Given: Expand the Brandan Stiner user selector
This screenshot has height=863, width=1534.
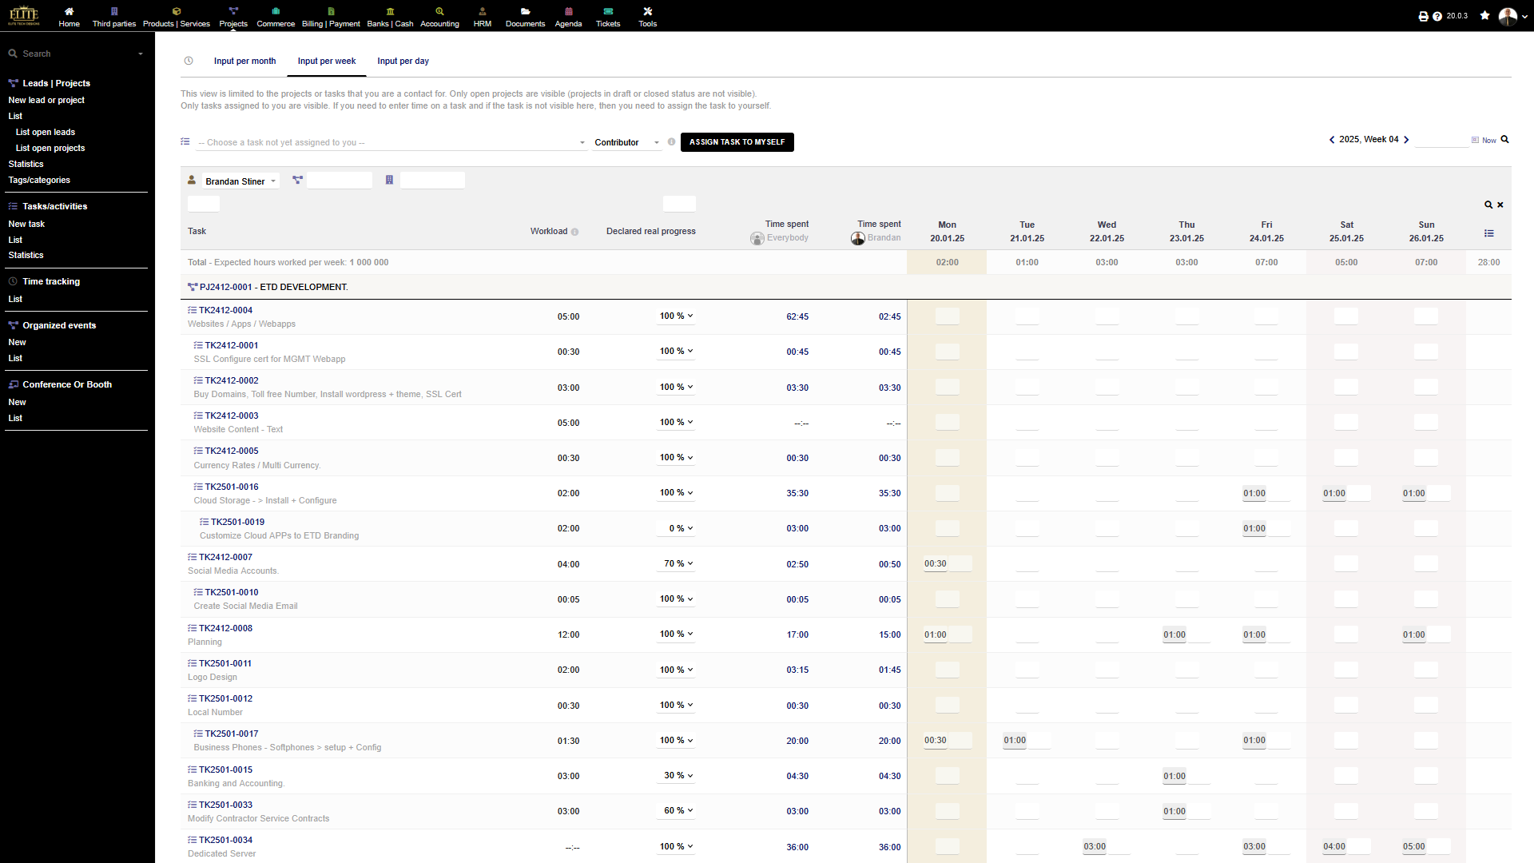Looking at the screenshot, I should 240,181.
